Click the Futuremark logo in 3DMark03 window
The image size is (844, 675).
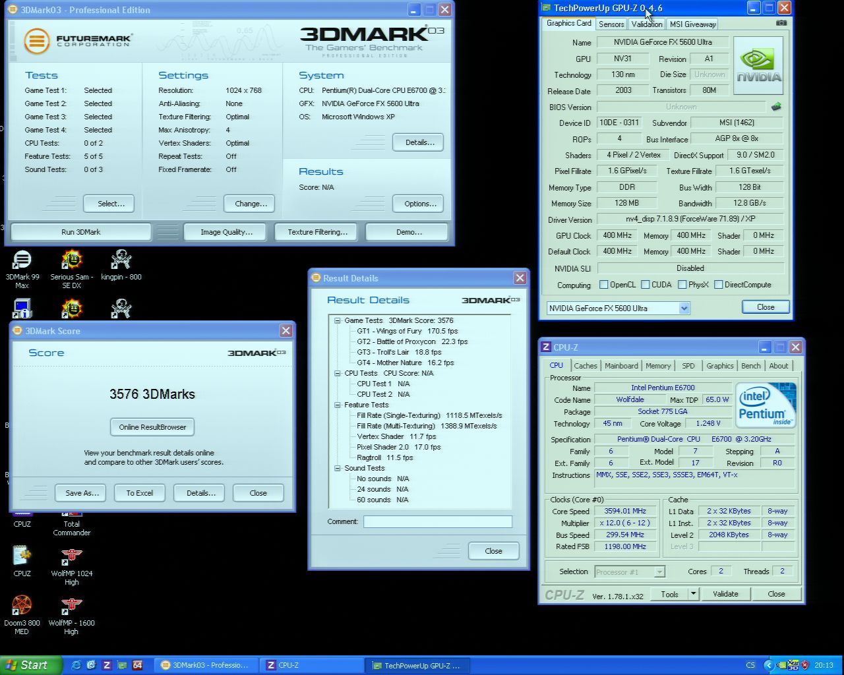(78, 41)
